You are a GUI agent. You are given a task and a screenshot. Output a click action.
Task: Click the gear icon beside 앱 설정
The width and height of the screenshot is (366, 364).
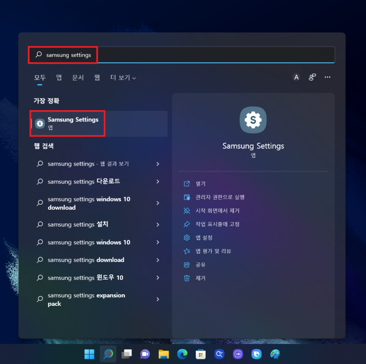point(187,238)
